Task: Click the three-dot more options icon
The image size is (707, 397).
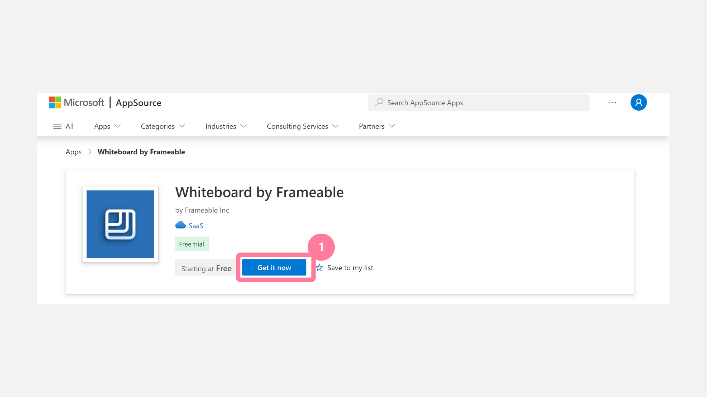Action: pos(612,103)
